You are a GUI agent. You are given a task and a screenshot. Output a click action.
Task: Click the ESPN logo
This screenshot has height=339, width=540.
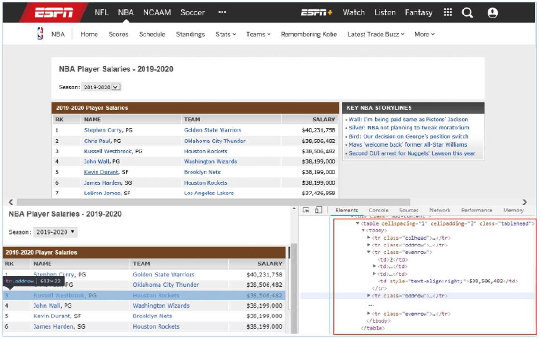[54, 13]
